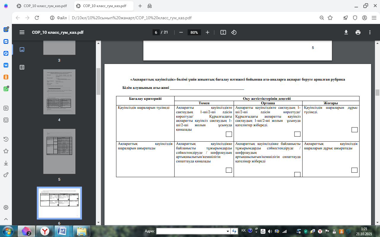Open the incognito icon beside new tab
This screenshot has height=237, width=380.
(x=149, y=6)
